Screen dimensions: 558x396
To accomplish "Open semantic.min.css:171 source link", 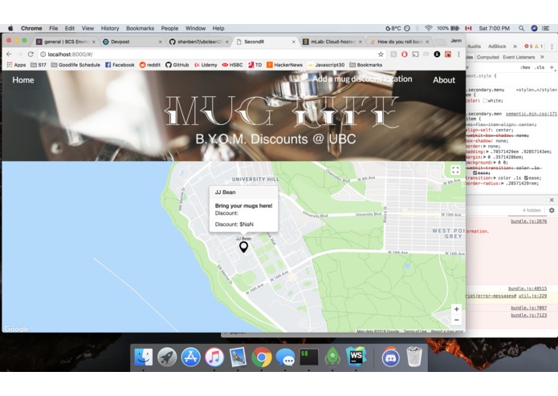I will pyautogui.click(x=532, y=114).
